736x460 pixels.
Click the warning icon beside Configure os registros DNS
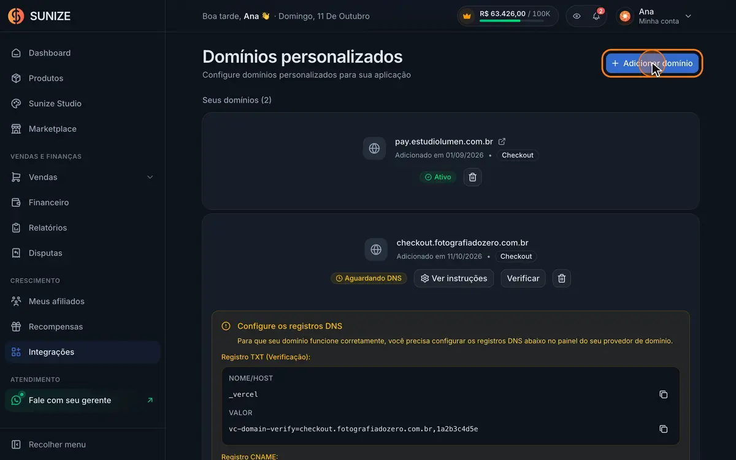click(226, 326)
